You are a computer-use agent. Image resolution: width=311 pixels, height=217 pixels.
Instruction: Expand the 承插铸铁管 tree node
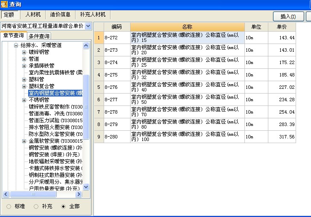pos(24,66)
